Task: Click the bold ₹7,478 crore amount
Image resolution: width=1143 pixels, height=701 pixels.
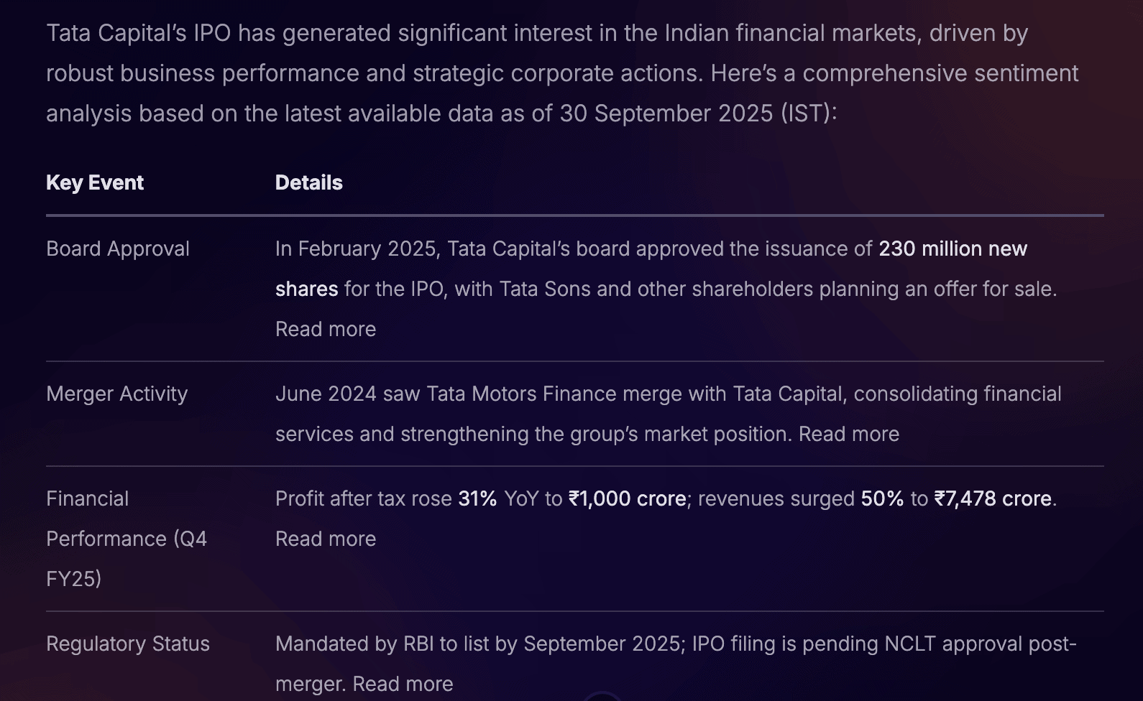Action: (x=993, y=498)
